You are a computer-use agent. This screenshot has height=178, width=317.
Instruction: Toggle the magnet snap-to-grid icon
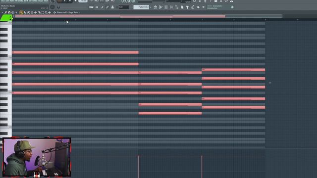pyautogui.click(x=9, y=12)
